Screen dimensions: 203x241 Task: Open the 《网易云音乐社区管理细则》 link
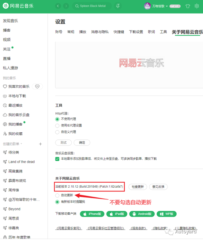point(106,228)
